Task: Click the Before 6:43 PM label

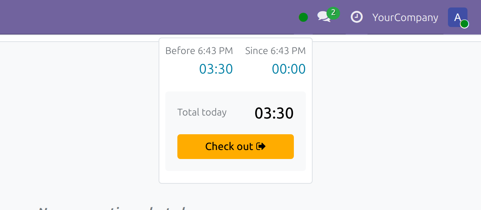Action: point(199,51)
